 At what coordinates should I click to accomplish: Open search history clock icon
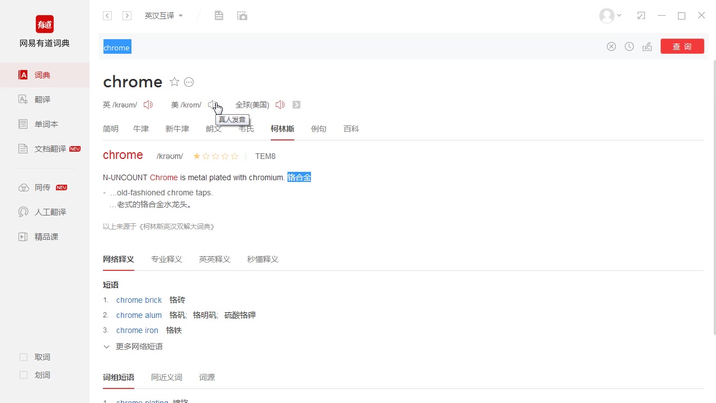point(629,46)
